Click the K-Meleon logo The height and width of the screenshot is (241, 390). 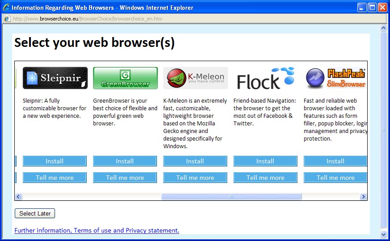195,78
